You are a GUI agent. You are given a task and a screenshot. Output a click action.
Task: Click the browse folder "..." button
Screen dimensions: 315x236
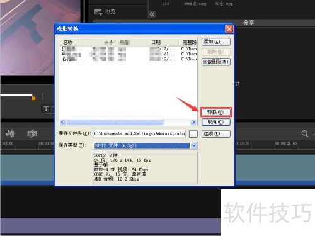[193, 133]
